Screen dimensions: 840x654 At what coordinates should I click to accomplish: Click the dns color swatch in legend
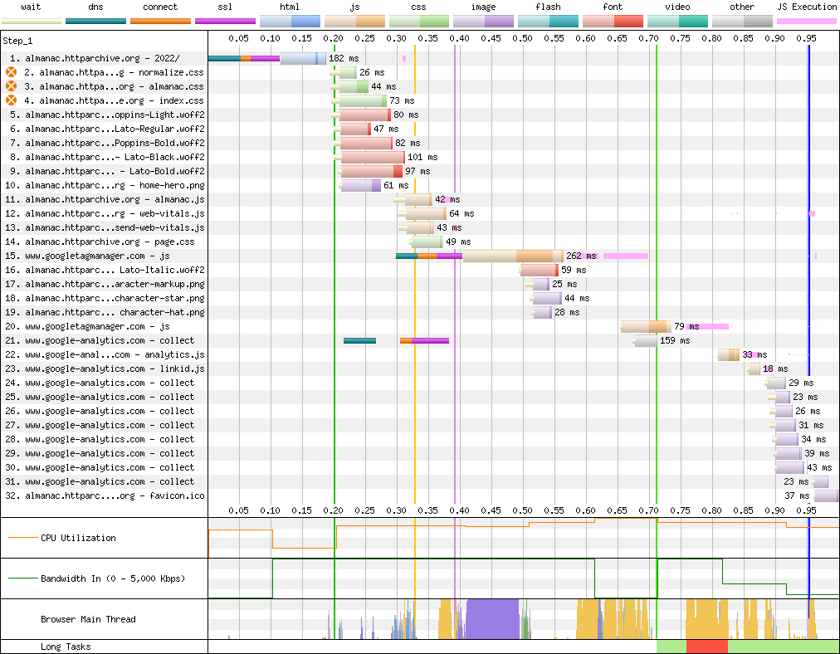click(x=95, y=21)
